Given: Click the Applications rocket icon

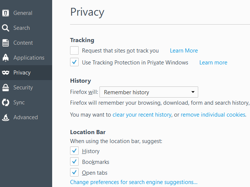Looking at the screenshot, I should [6, 57].
